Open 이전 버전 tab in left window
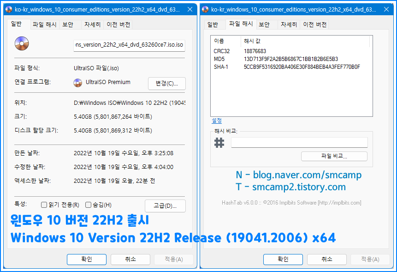The image size is (397, 272). [118, 24]
